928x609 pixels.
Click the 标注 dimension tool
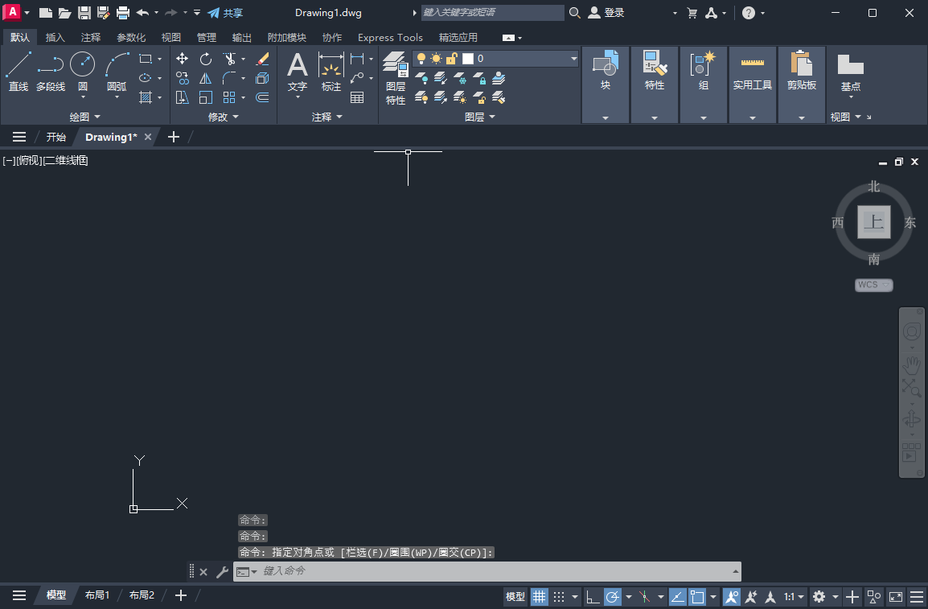331,71
